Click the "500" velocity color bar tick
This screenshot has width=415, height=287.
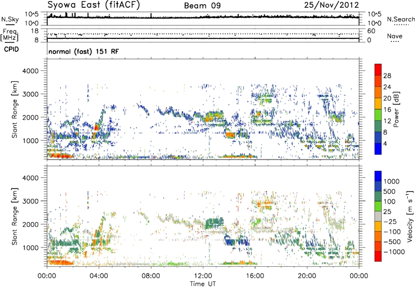tap(390, 191)
